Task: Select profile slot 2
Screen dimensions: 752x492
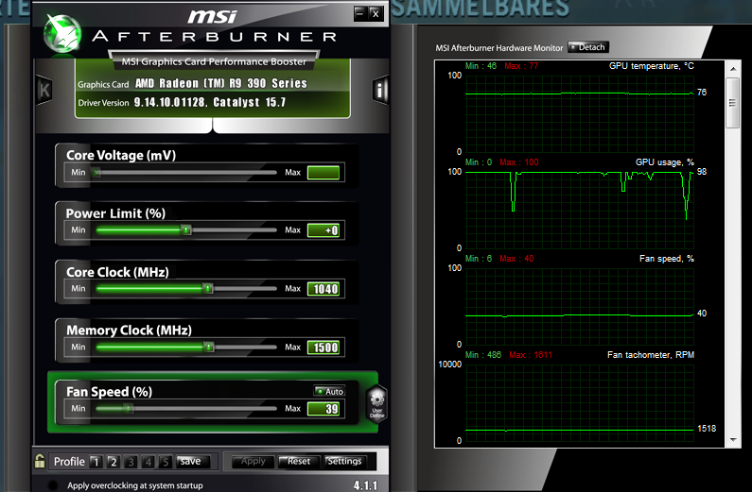Action: pos(114,462)
